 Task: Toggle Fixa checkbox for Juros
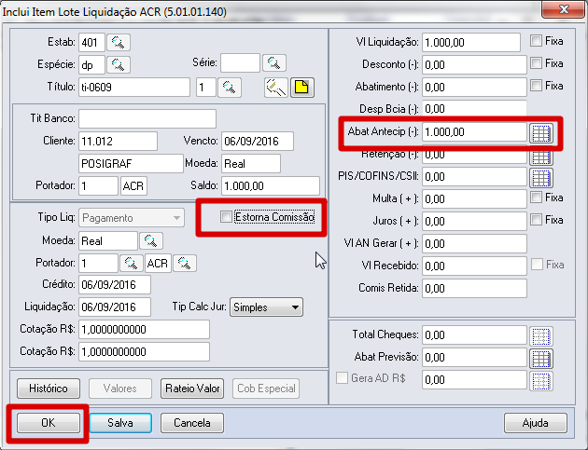click(537, 220)
